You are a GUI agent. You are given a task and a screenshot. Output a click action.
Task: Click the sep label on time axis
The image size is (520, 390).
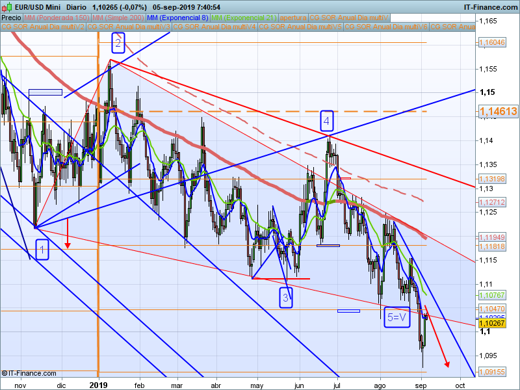pyautogui.click(x=421, y=385)
